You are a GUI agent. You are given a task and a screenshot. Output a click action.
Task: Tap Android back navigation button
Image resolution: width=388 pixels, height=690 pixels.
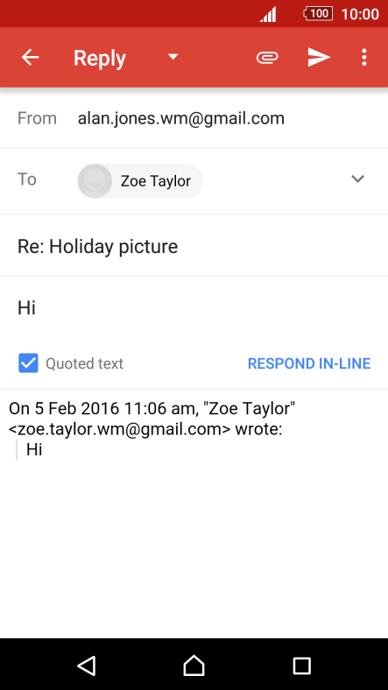pyautogui.click(x=87, y=665)
